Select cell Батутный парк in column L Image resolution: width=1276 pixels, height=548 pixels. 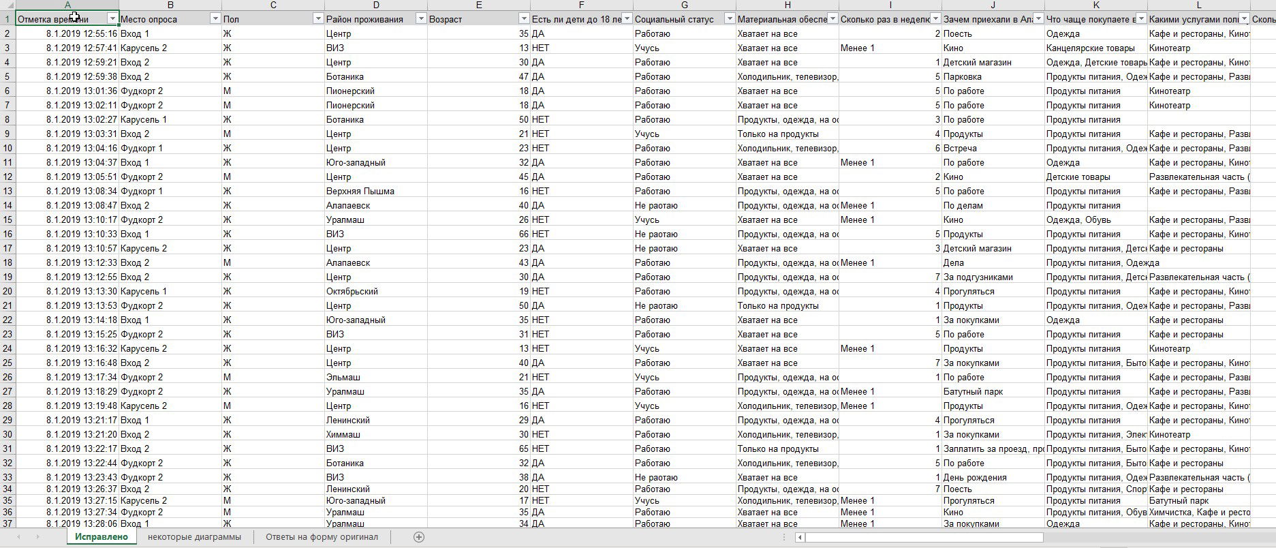[1199, 500]
